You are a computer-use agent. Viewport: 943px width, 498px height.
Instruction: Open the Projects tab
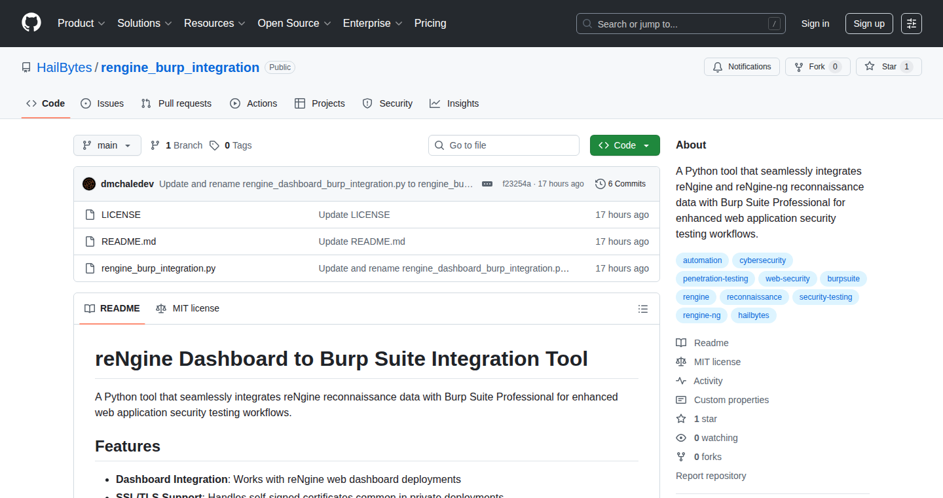(320, 103)
